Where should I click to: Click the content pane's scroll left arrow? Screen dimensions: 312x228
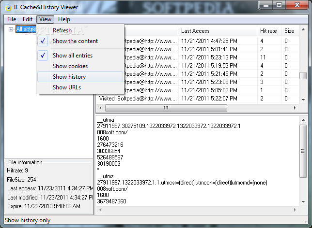[x=100, y=210]
